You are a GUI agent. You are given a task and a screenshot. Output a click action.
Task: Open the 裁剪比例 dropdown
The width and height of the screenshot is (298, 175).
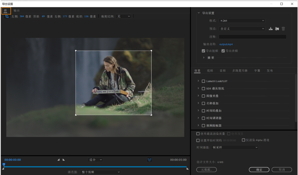123,17
